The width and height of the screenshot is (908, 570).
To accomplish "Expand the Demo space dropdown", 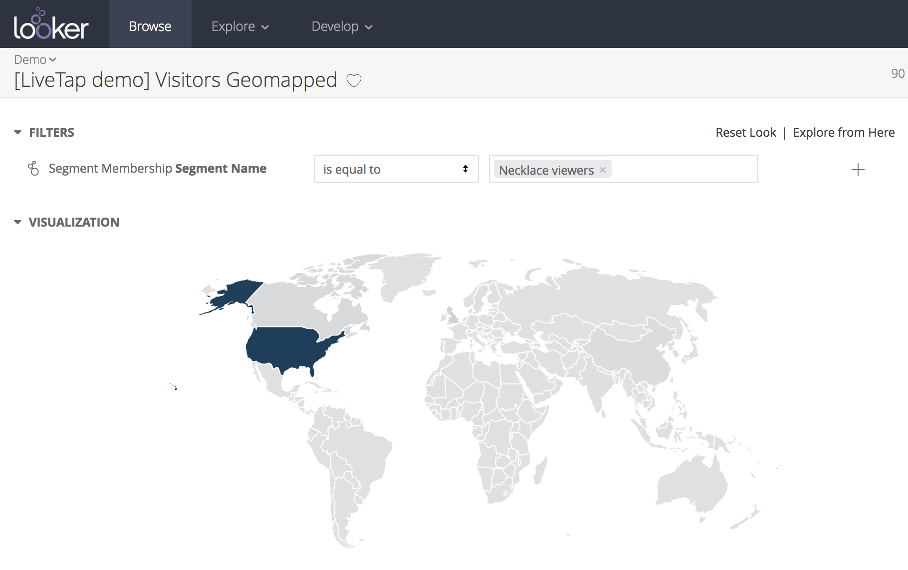I will (35, 60).
